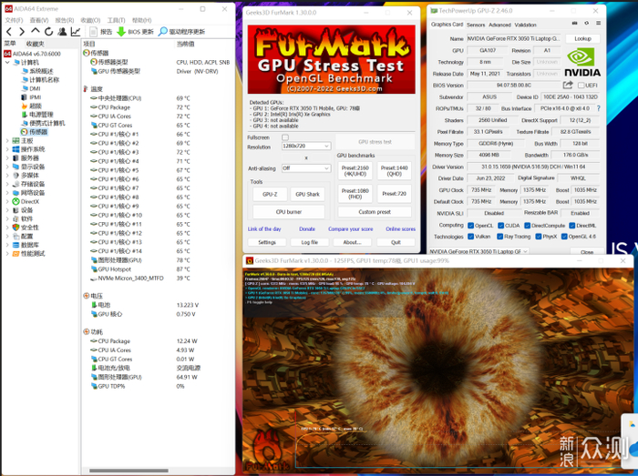Open the Custom preset button

coord(375,211)
